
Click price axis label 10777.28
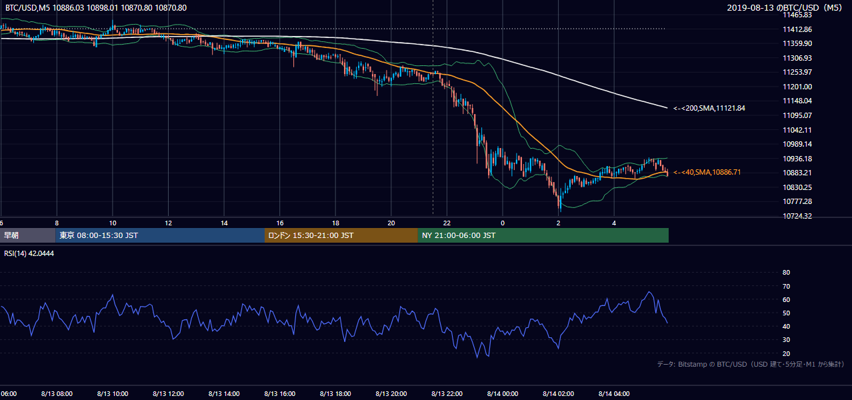pos(797,201)
